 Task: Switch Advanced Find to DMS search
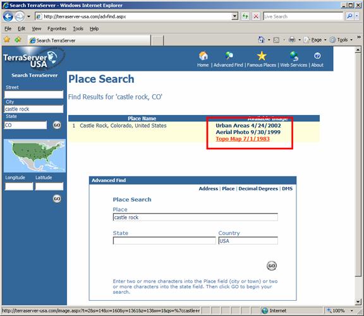(x=287, y=188)
